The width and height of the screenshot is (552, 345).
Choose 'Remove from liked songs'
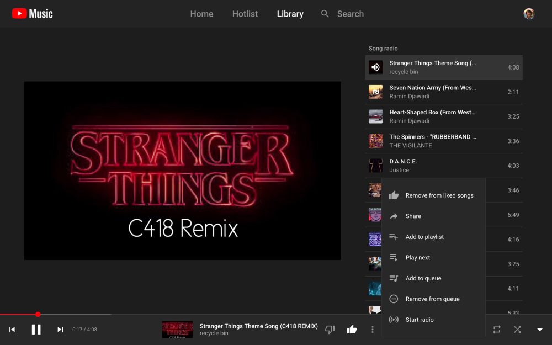439,195
